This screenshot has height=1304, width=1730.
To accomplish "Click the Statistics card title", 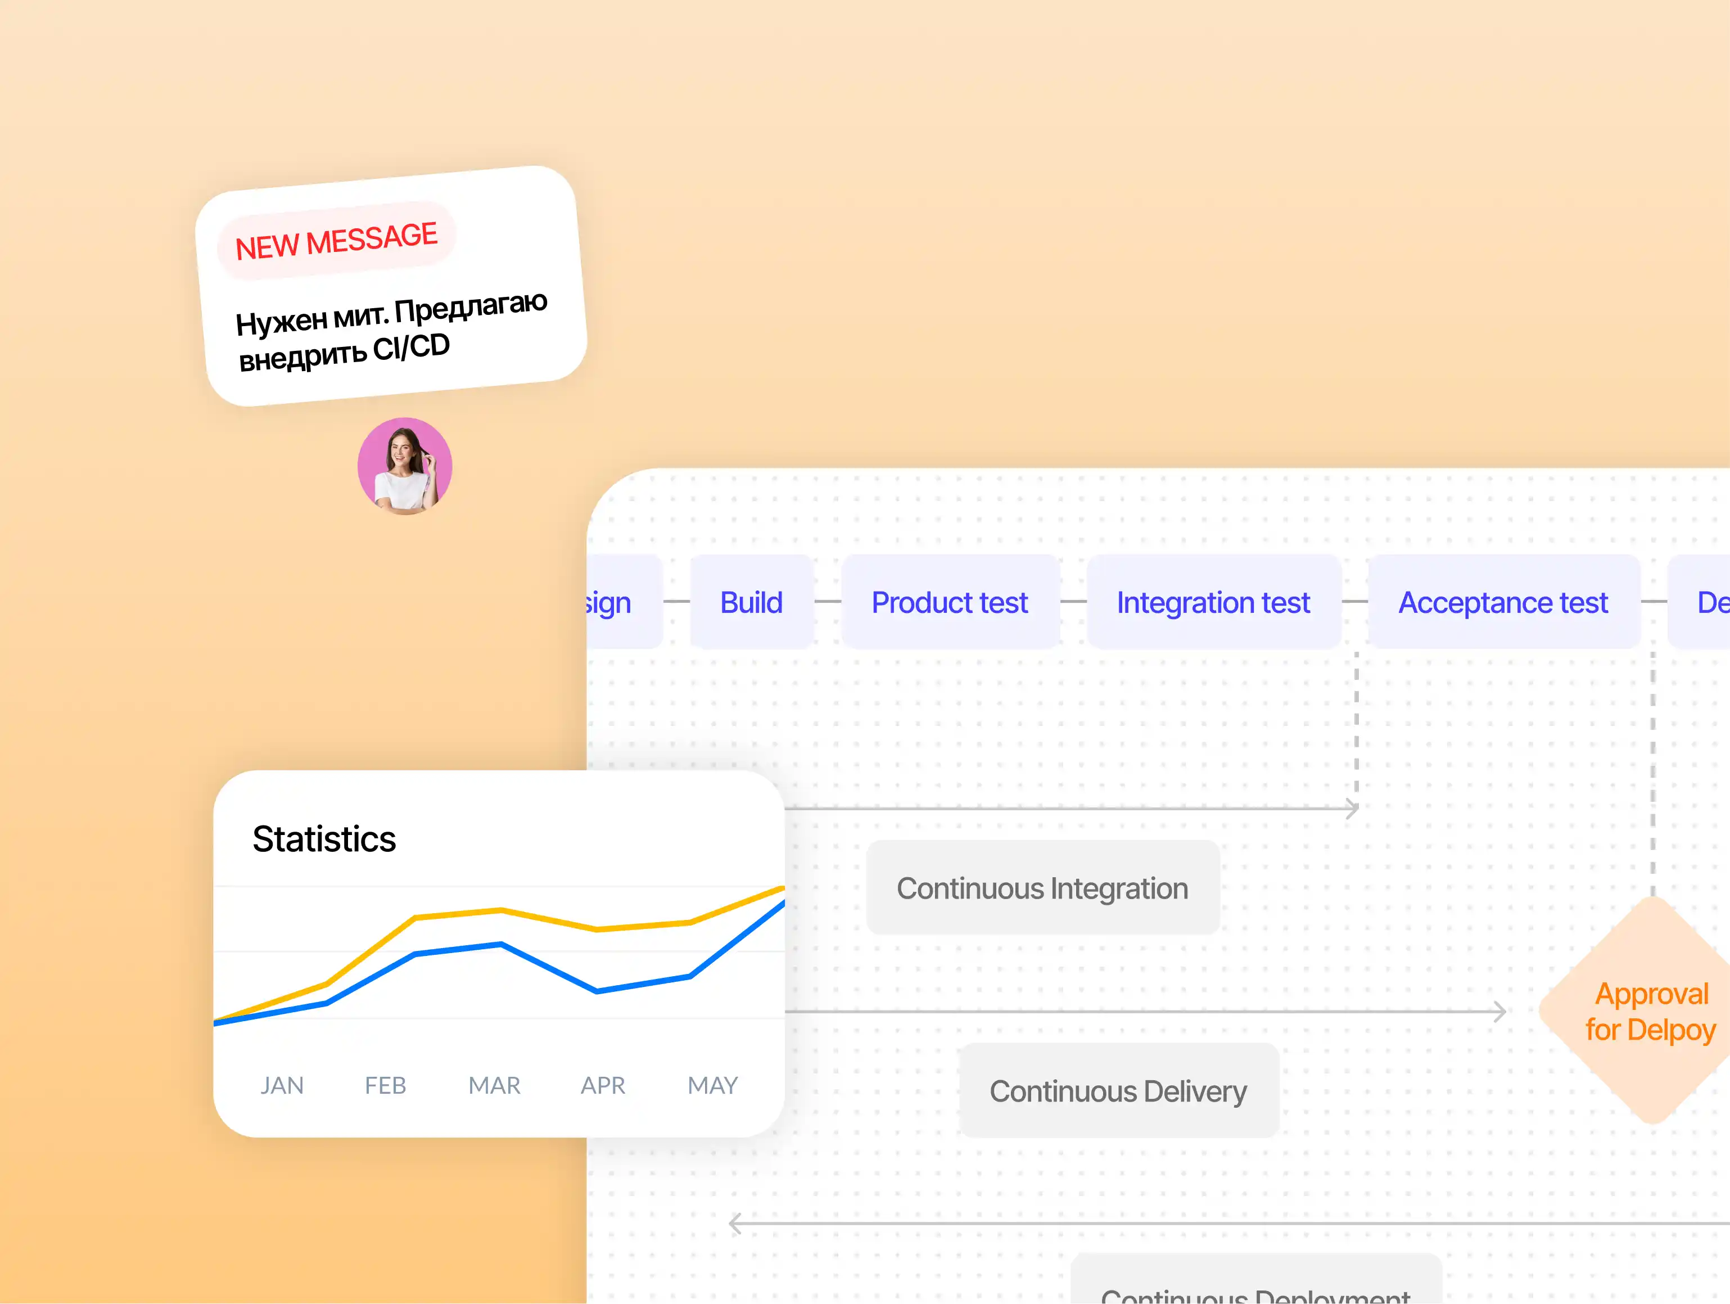I will [x=324, y=838].
